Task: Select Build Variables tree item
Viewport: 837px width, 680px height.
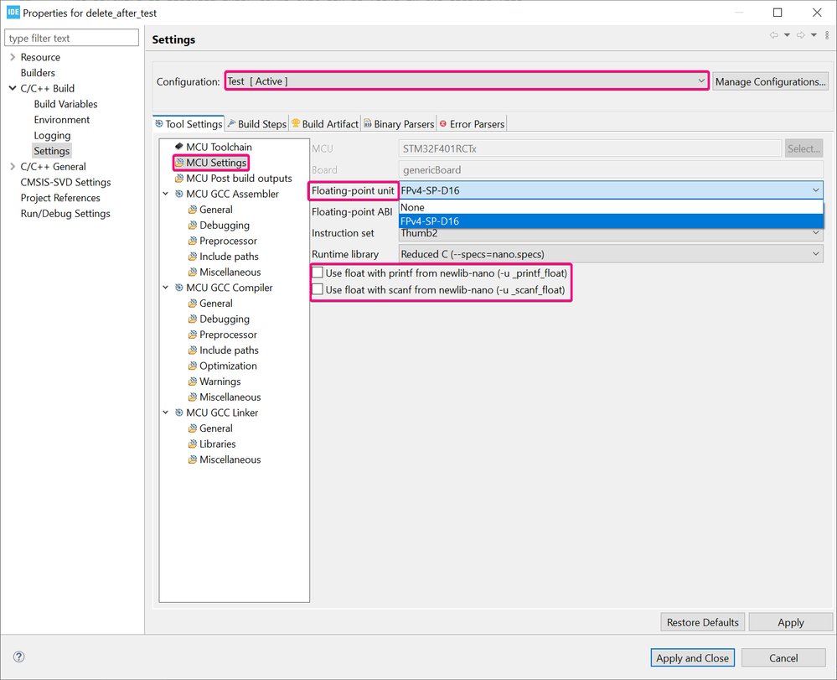Action: point(65,104)
